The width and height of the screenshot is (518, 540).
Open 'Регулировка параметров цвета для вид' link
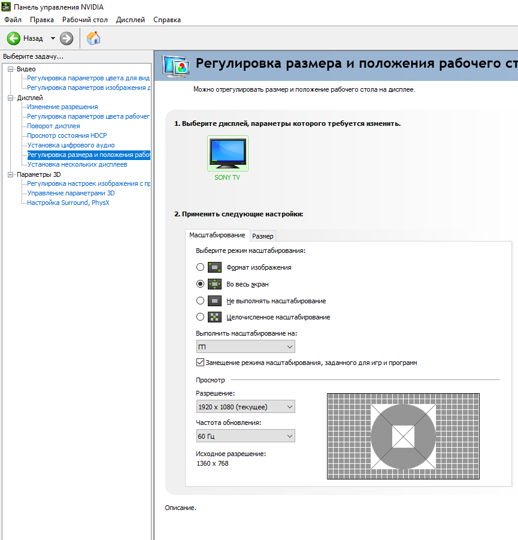pyautogui.click(x=89, y=78)
